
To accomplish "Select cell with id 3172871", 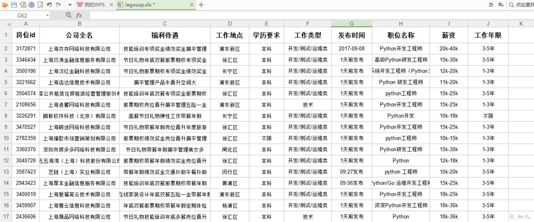I will point(26,49).
